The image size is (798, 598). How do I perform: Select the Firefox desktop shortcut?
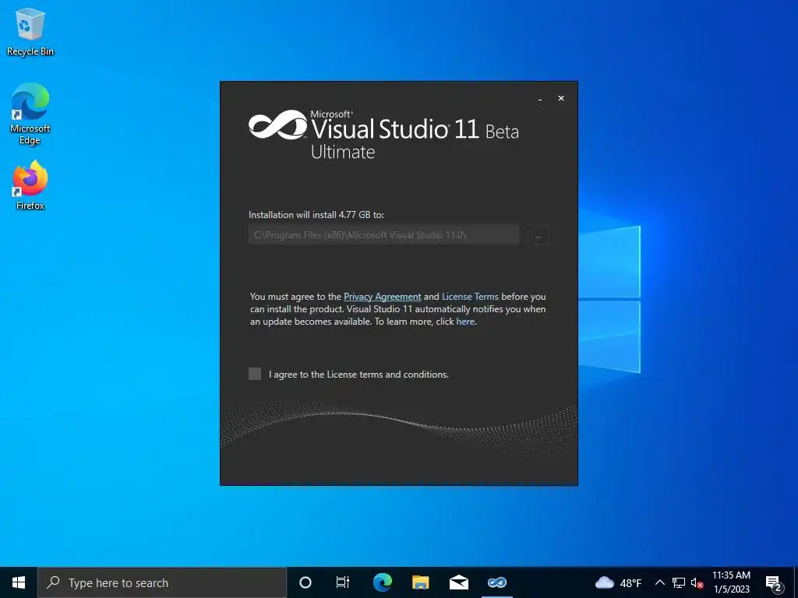tap(30, 185)
